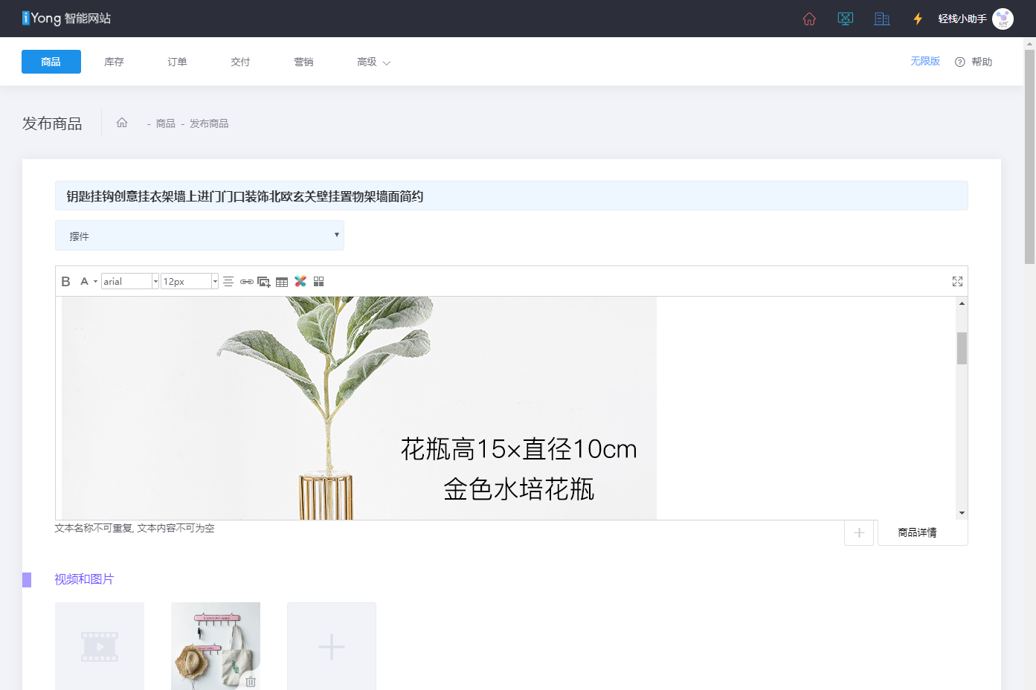Select the hook rack product thumbnail
This screenshot has width=1036, height=690.
(216, 646)
